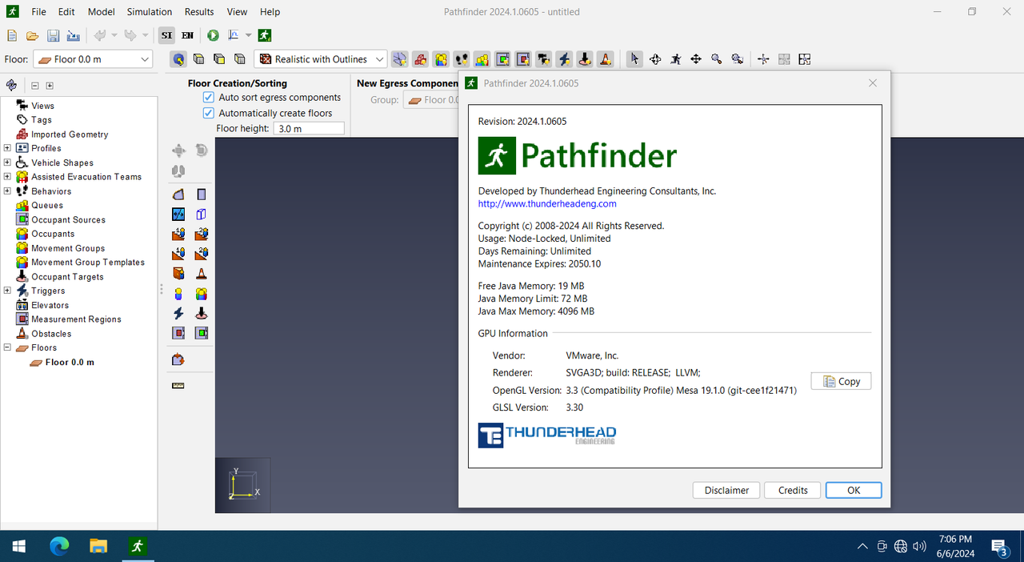Activate the orbit view tool
Viewport: 1024px width, 562px height.
coord(655,59)
